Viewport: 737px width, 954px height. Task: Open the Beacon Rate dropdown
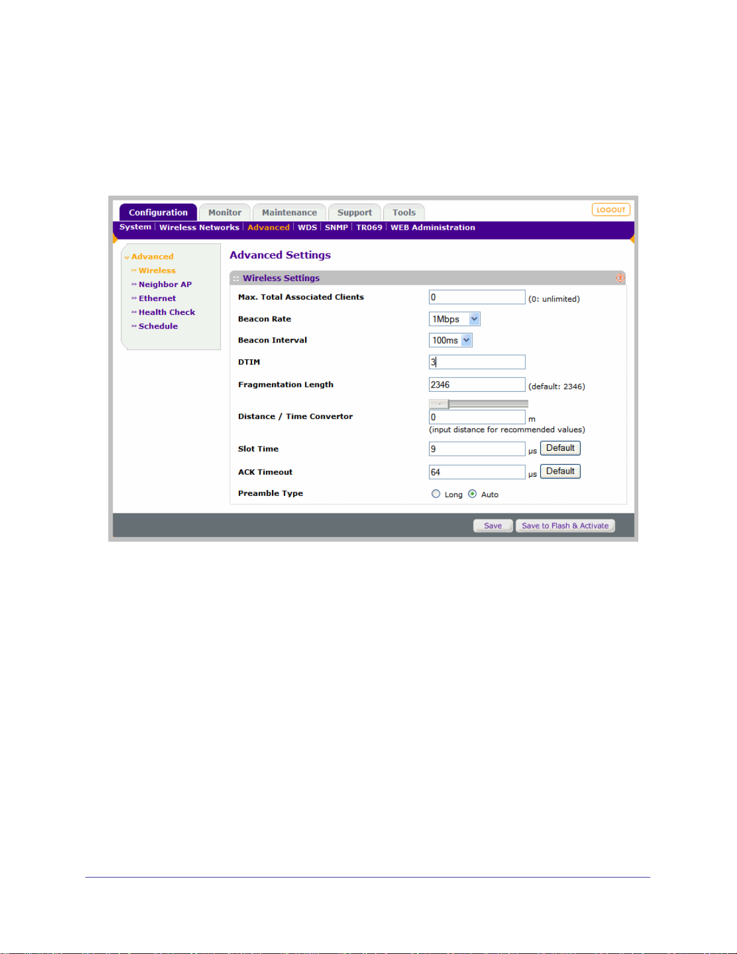pos(454,319)
